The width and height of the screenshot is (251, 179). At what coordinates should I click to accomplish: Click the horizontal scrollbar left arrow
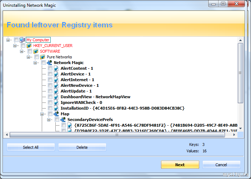pos(7,135)
